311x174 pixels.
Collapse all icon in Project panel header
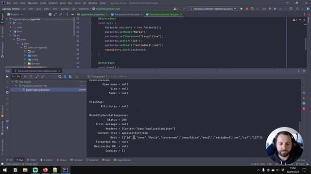click(x=60, y=14)
